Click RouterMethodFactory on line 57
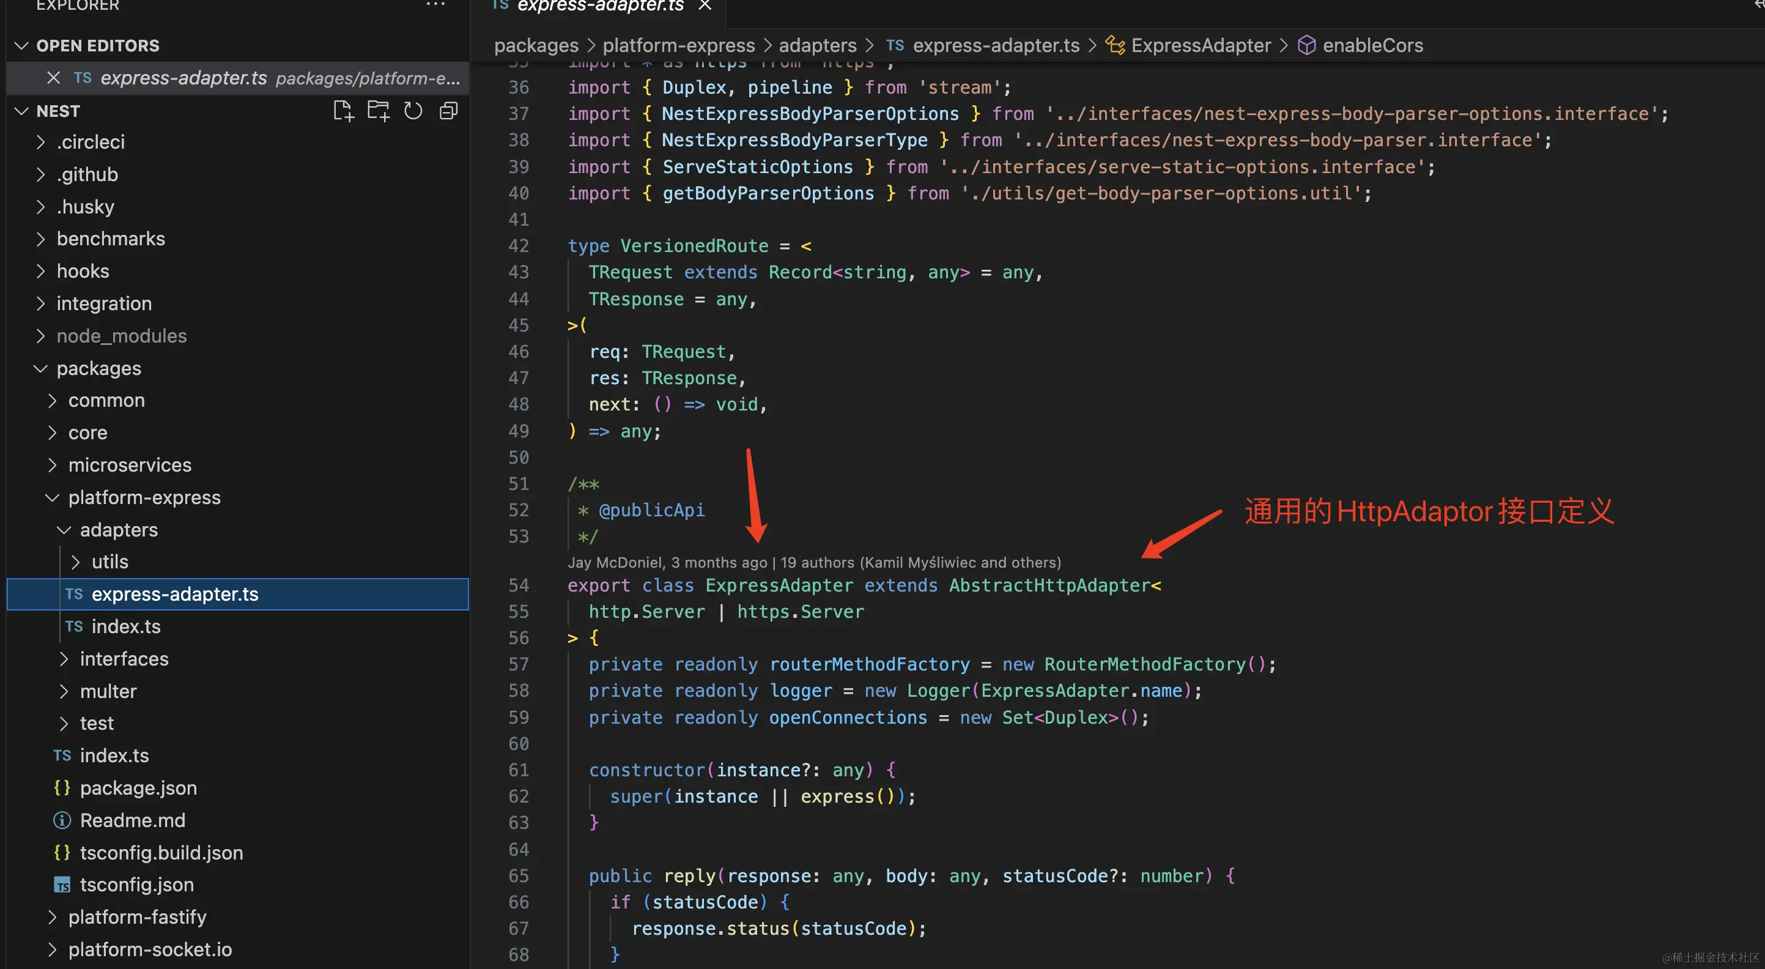Screen dimensions: 1765x969 tap(1144, 665)
